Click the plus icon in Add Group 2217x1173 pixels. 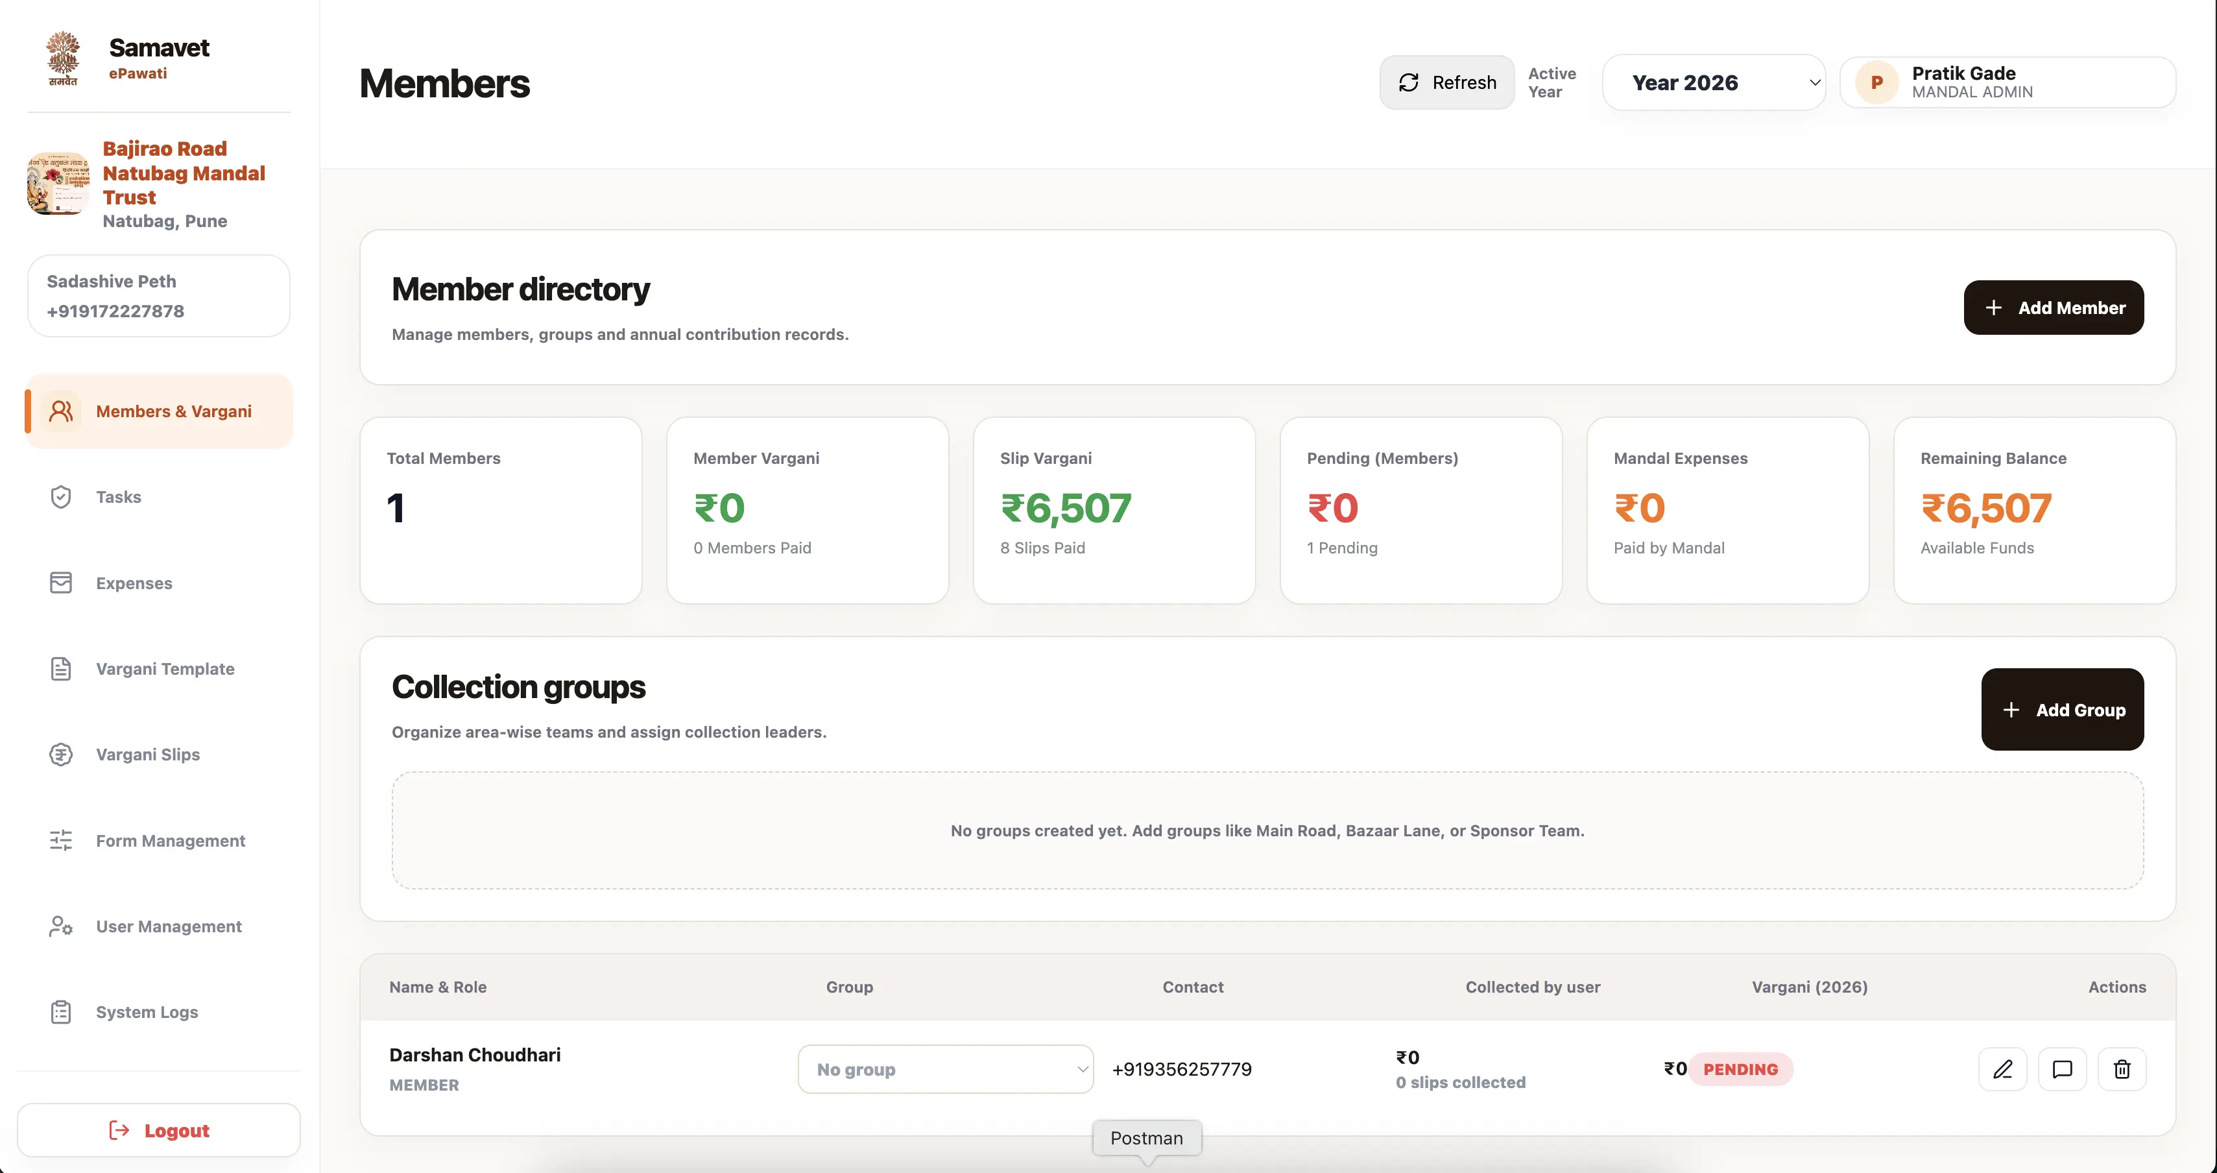(2011, 710)
